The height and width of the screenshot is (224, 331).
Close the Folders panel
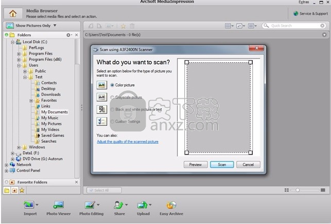pyautogui.click(x=76, y=35)
